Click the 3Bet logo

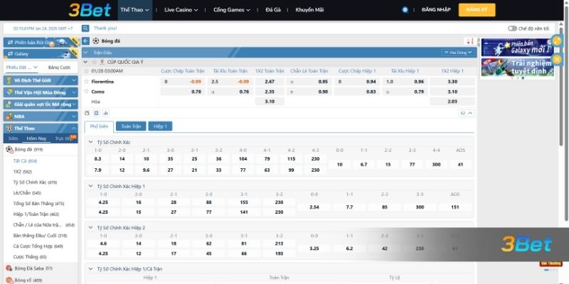click(90, 10)
